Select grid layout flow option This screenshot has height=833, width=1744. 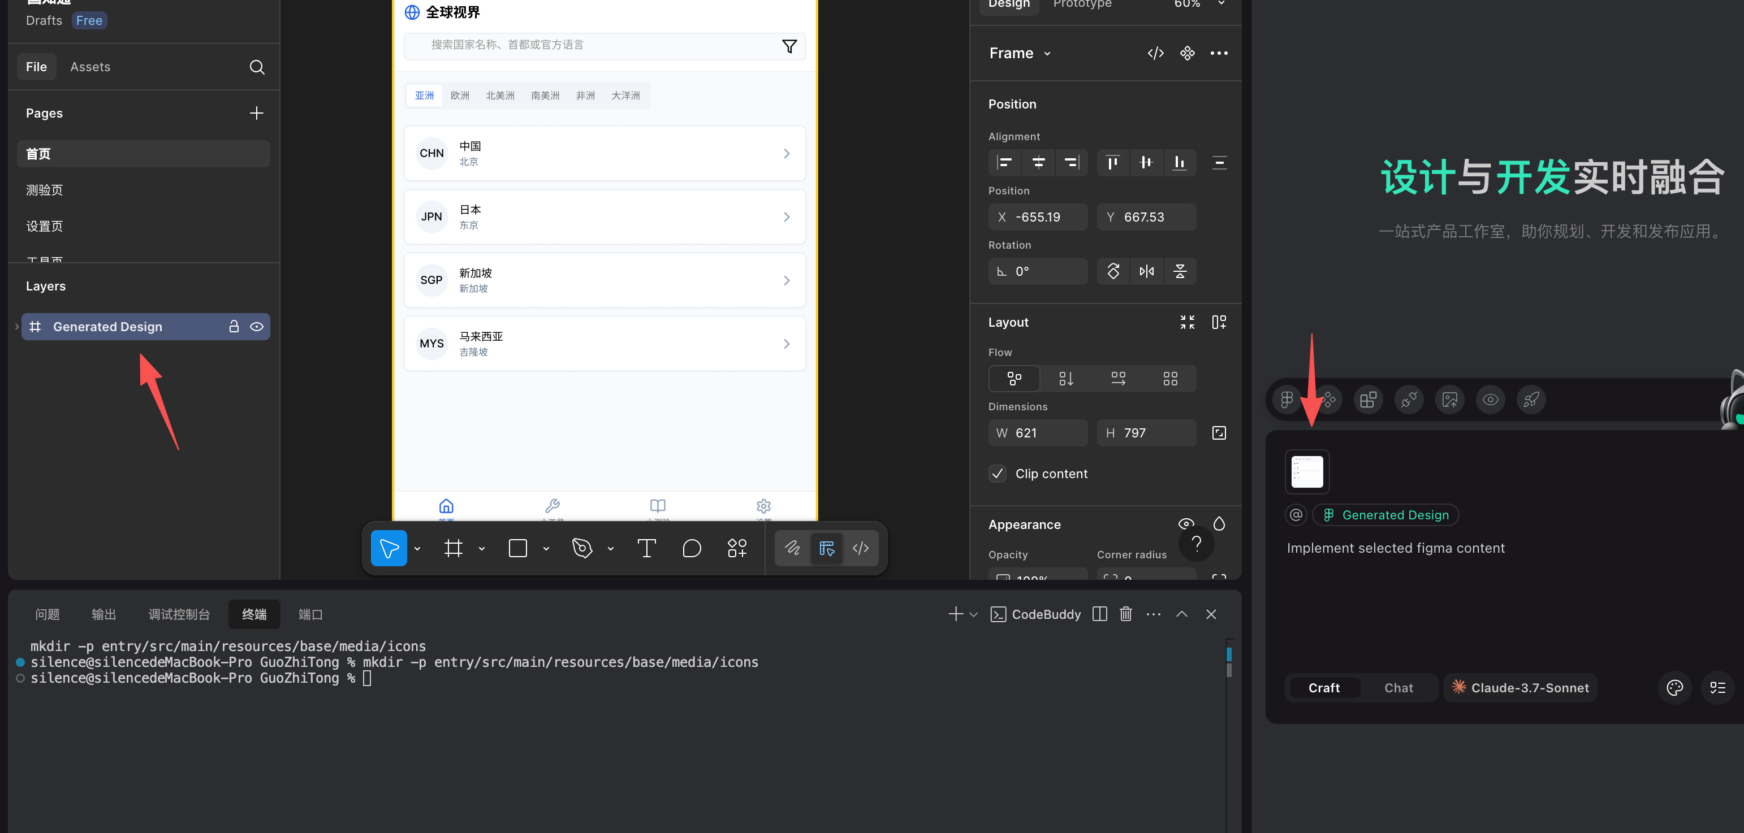[1170, 379]
